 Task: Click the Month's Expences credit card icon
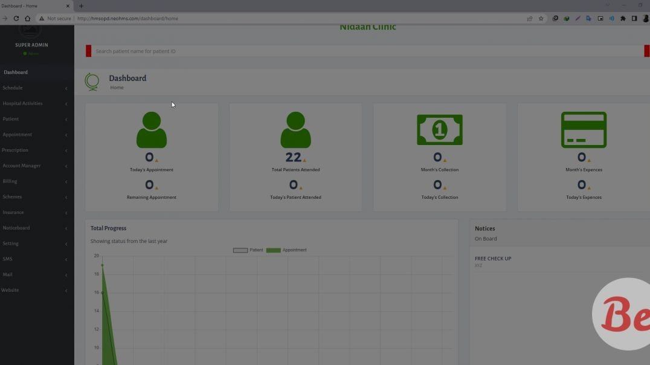click(584, 129)
